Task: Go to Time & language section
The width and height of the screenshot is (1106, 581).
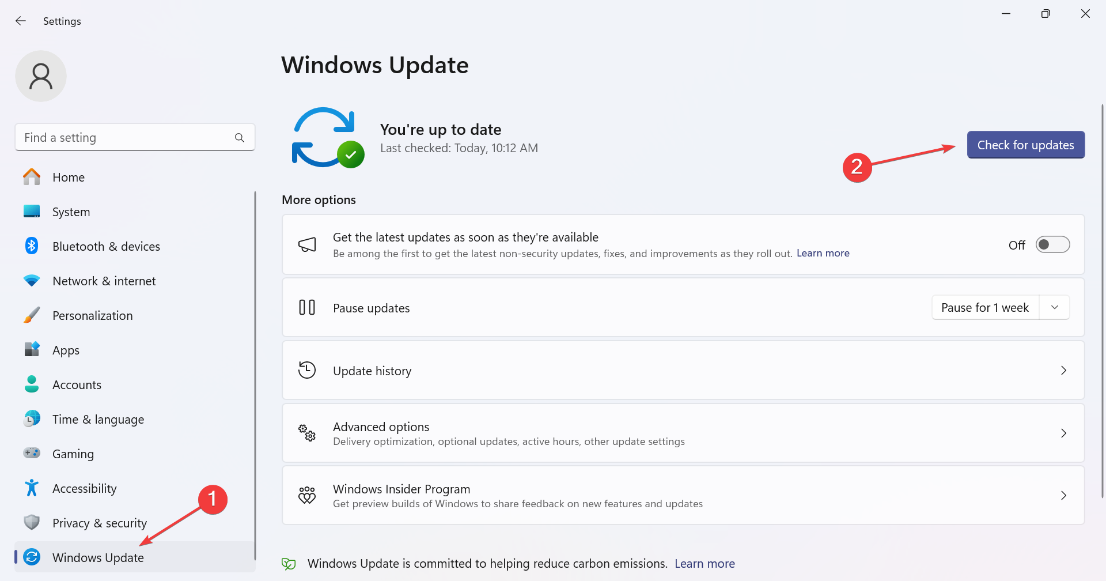Action: 98,419
